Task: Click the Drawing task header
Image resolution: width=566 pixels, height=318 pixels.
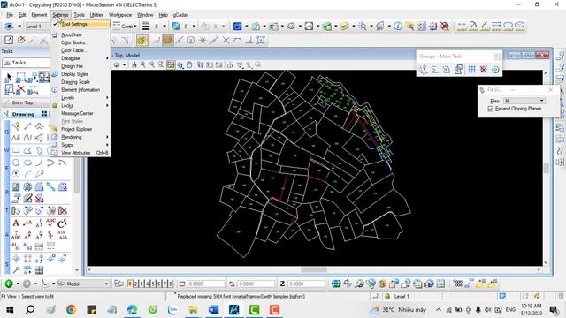Action: [x=23, y=114]
